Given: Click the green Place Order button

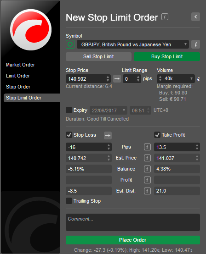Looking at the screenshot, I should click(x=133, y=240).
